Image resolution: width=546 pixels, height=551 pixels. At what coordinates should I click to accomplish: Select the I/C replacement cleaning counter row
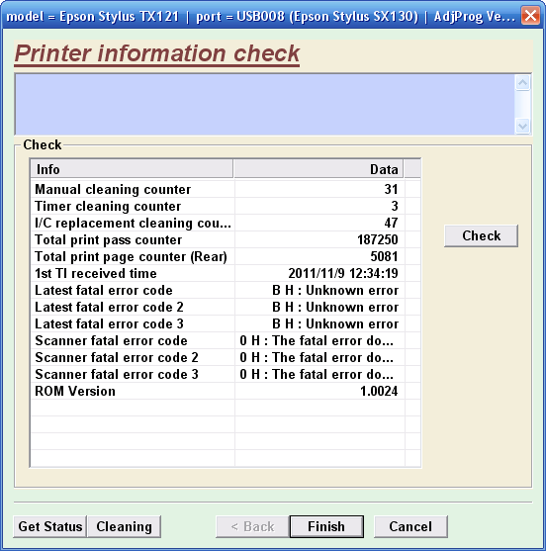(x=226, y=224)
